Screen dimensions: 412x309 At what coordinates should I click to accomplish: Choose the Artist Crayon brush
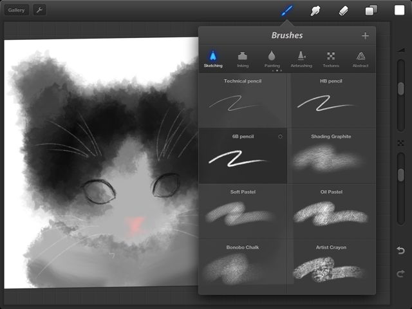tap(331, 266)
